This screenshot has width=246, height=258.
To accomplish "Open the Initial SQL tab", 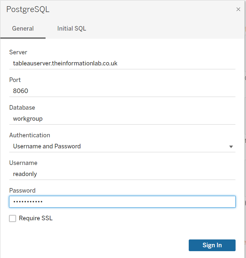I will pos(72,29).
